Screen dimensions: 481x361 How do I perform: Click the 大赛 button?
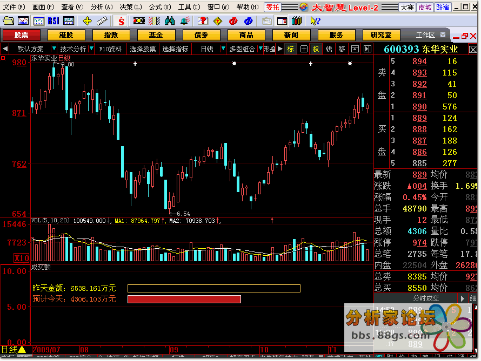407,7
